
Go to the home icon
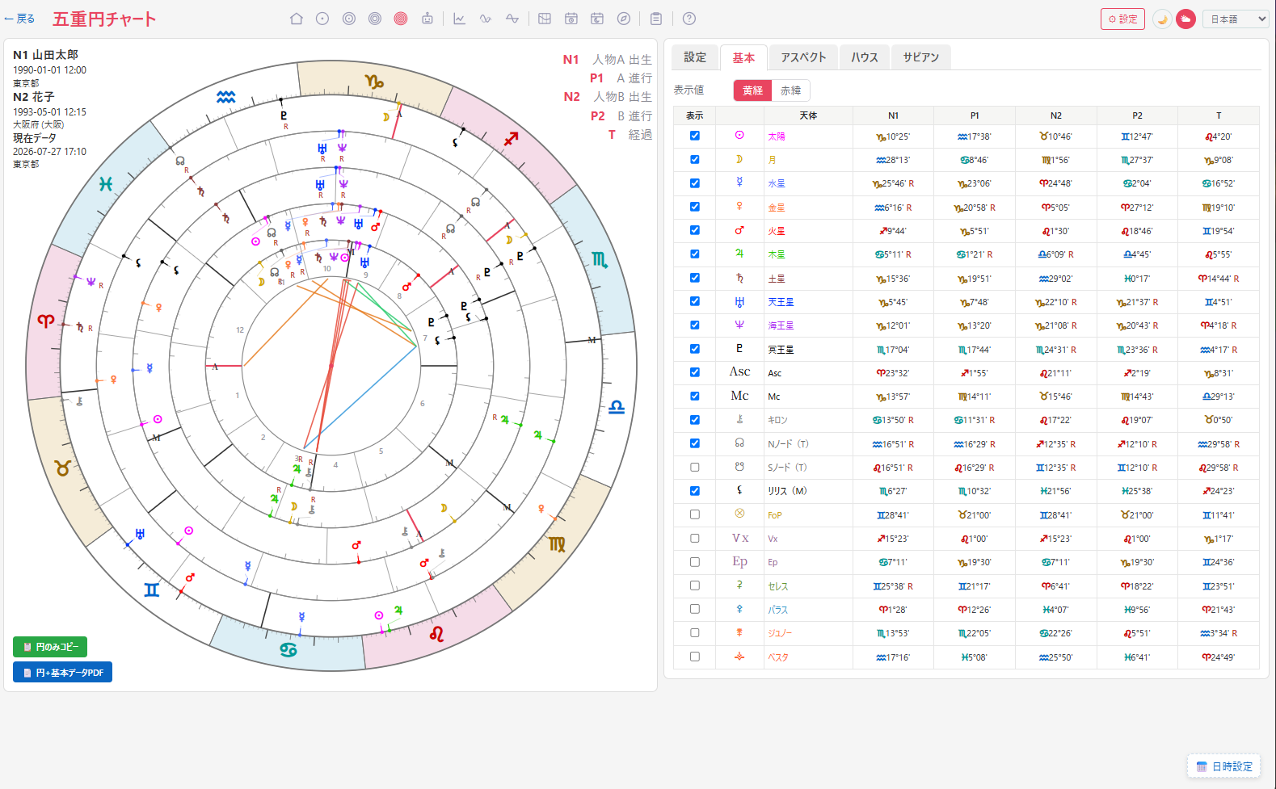pos(297,19)
